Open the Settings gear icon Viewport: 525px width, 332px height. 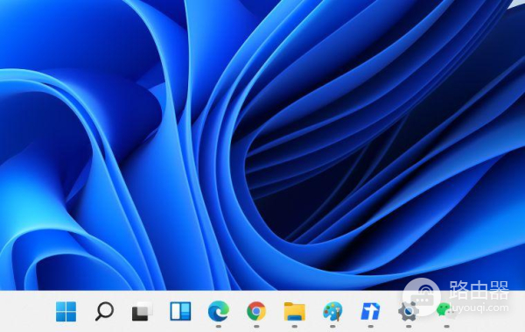(409, 311)
